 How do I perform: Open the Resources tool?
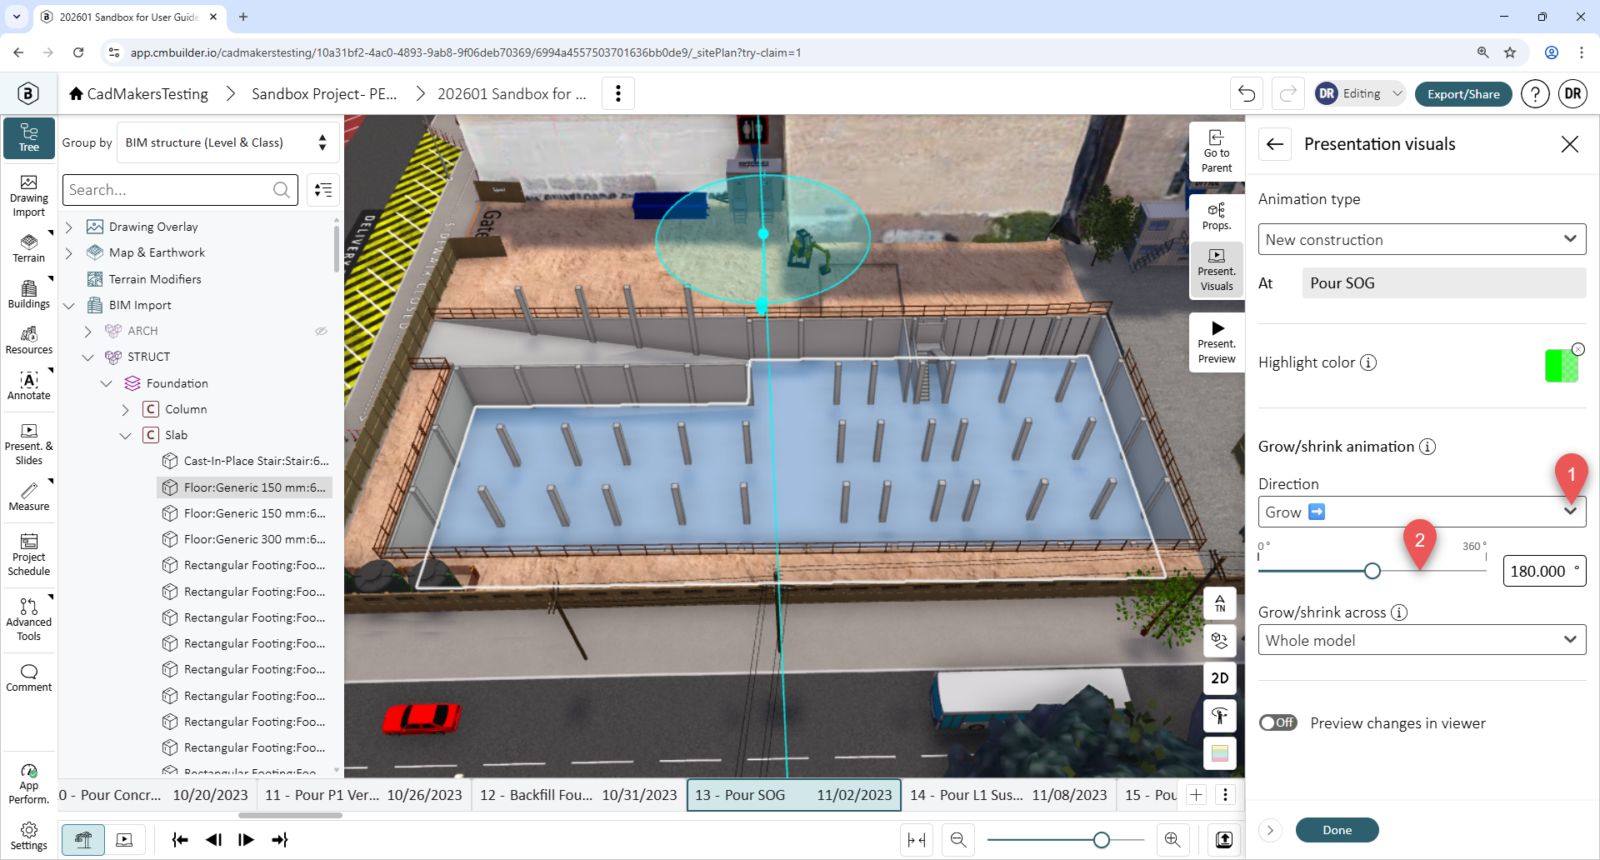29,341
